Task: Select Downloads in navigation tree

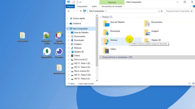Action: (x=79, y=40)
